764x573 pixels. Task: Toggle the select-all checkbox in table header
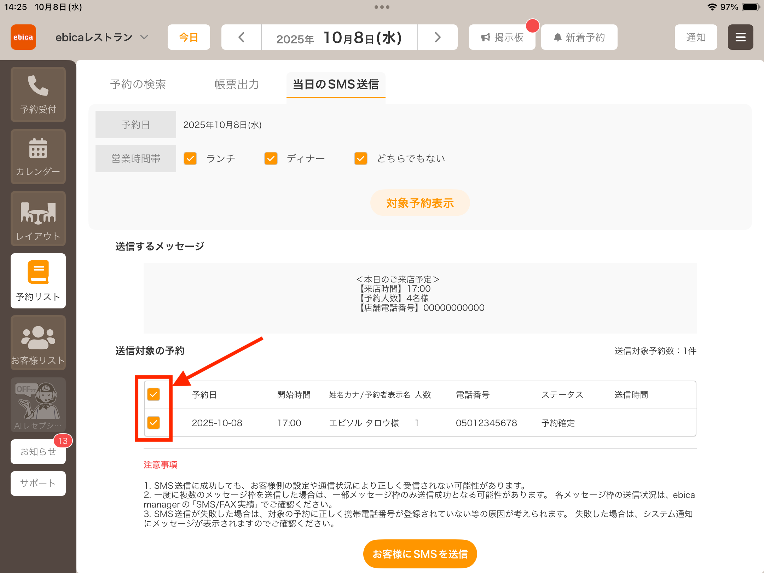(x=154, y=394)
